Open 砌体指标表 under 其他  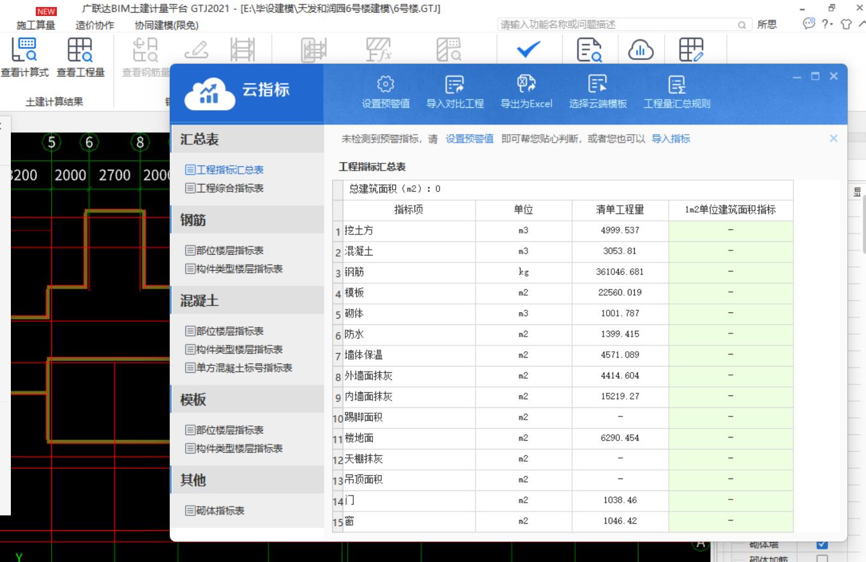215,511
